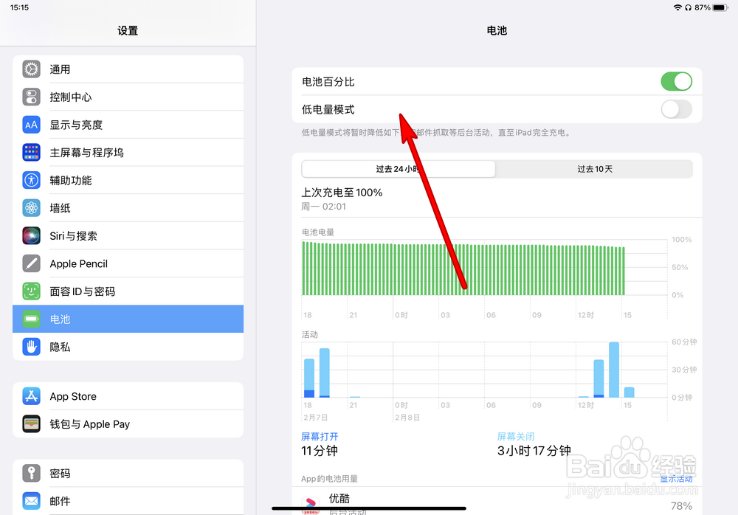Screen dimensions: 738x515
Task: Click the Apple Pencil settings icon
Action: click(31, 263)
